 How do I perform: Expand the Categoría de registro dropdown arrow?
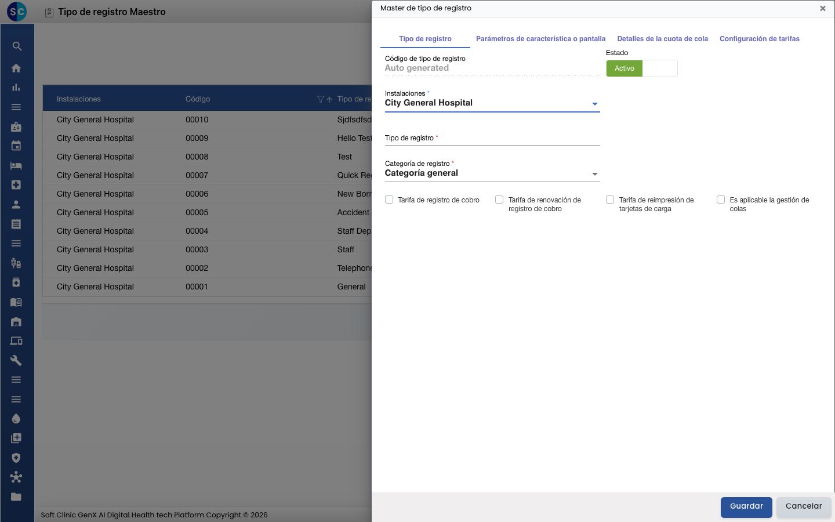click(594, 174)
